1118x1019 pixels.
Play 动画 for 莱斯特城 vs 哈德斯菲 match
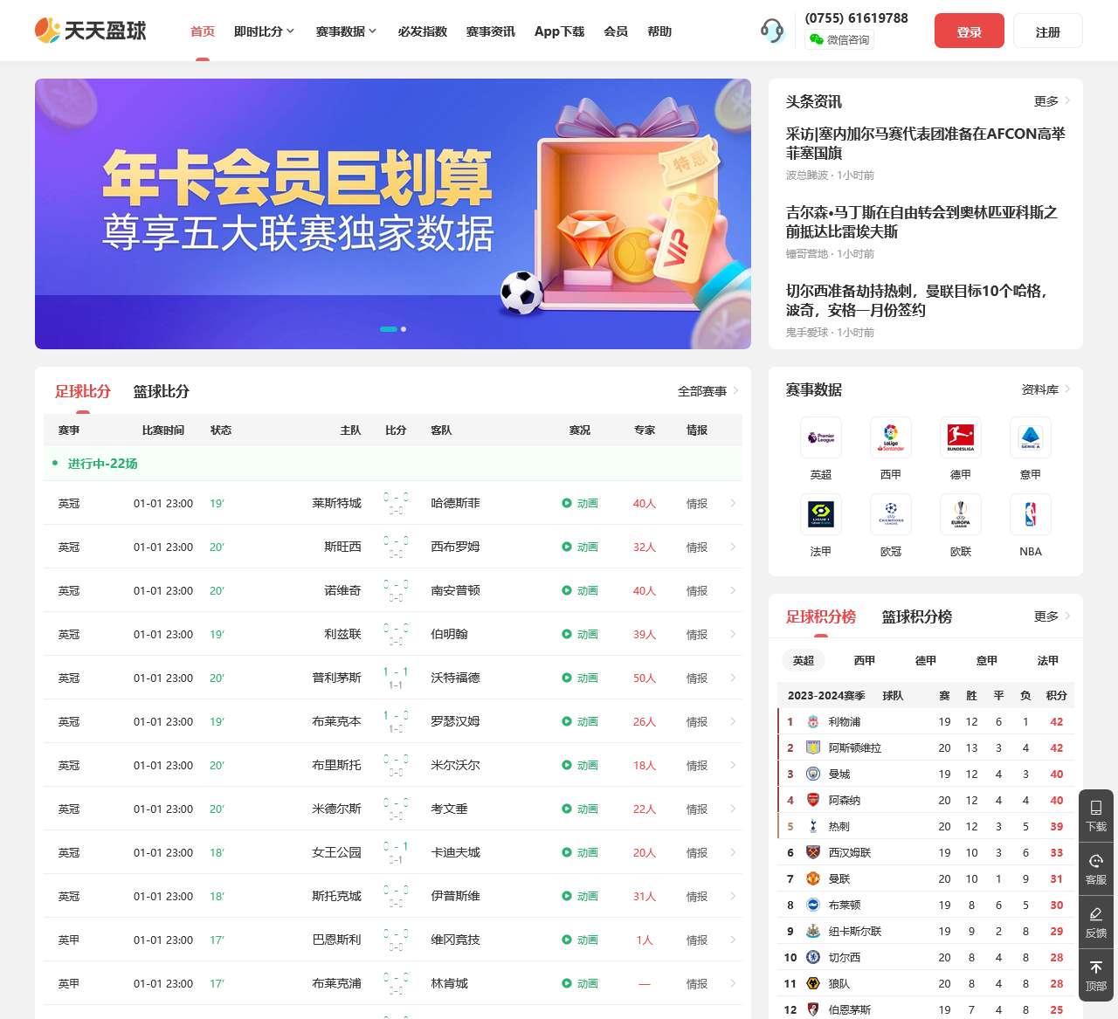pos(580,503)
